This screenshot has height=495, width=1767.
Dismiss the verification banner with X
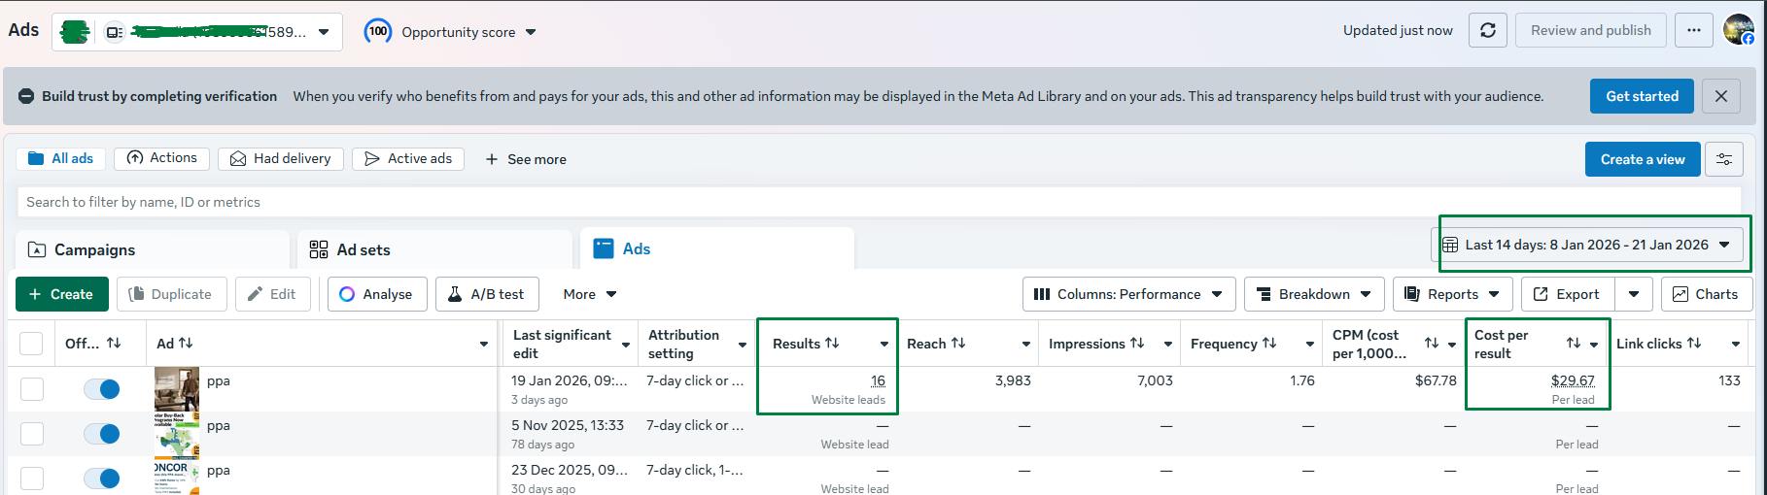[1721, 96]
